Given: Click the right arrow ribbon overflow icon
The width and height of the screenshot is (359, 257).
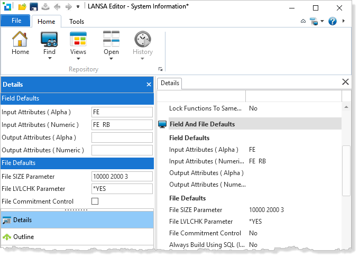Looking at the screenshot, I should 344,21.
